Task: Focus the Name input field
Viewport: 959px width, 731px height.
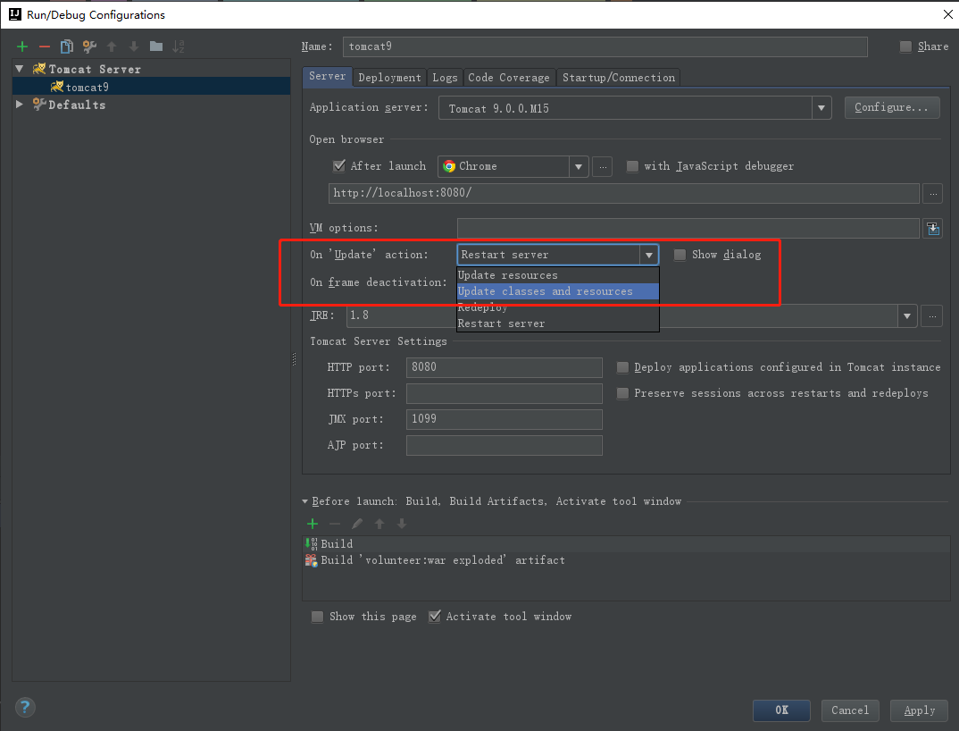Action: pyautogui.click(x=605, y=46)
